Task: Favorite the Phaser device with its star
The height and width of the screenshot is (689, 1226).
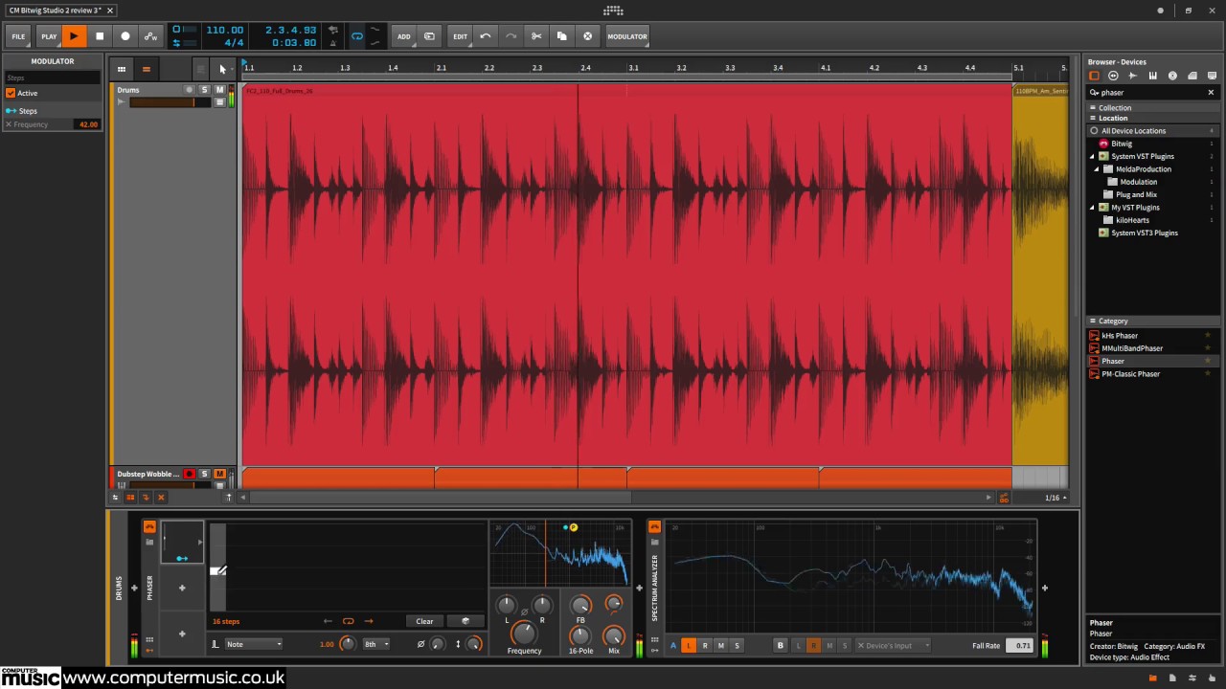Action: [1207, 361]
